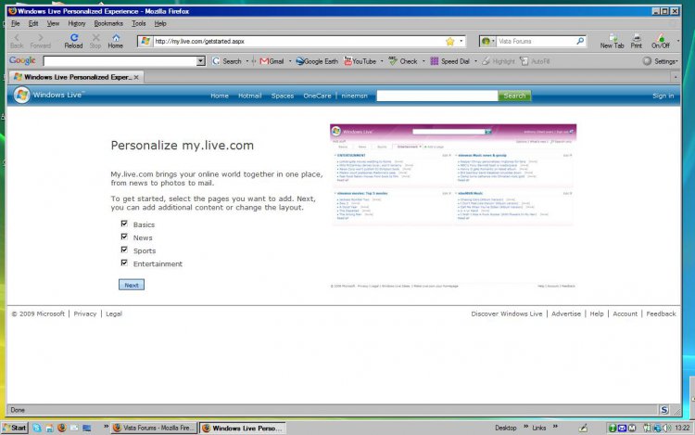The width and height of the screenshot is (695, 435).
Task: Open the Windows Start button
Action: (x=15, y=428)
